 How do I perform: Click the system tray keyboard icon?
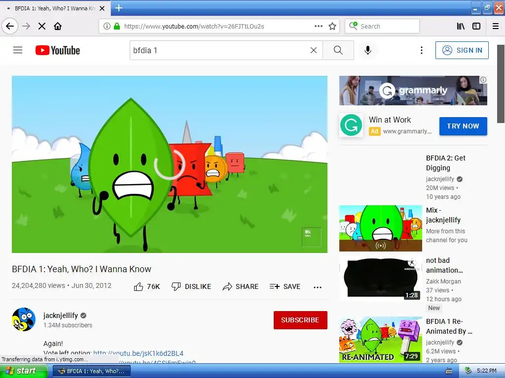pyautogui.click(x=448, y=371)
